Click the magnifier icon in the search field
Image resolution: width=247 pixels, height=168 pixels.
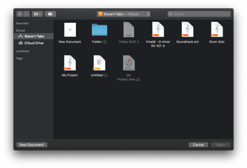(x=170, y=14)
